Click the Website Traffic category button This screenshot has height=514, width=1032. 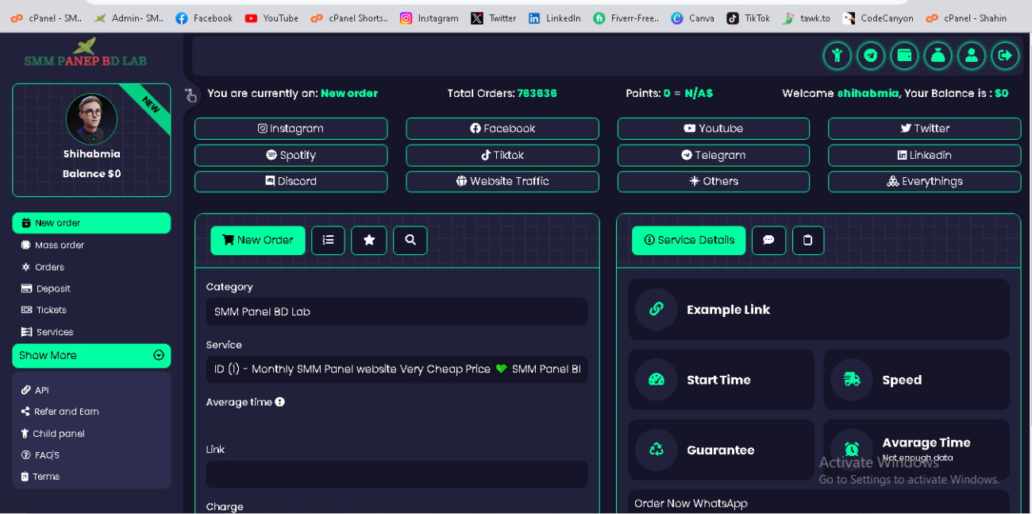(503, 182)
